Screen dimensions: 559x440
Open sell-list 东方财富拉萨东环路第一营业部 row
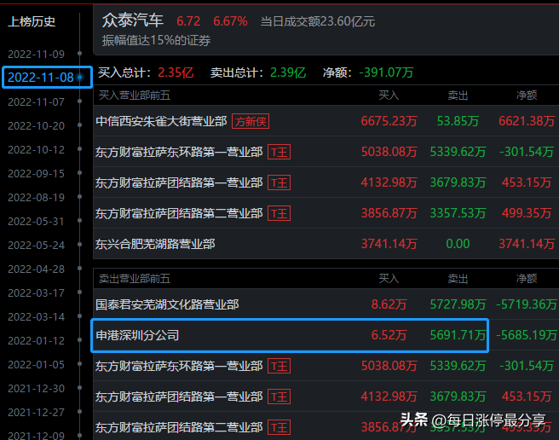326,366
